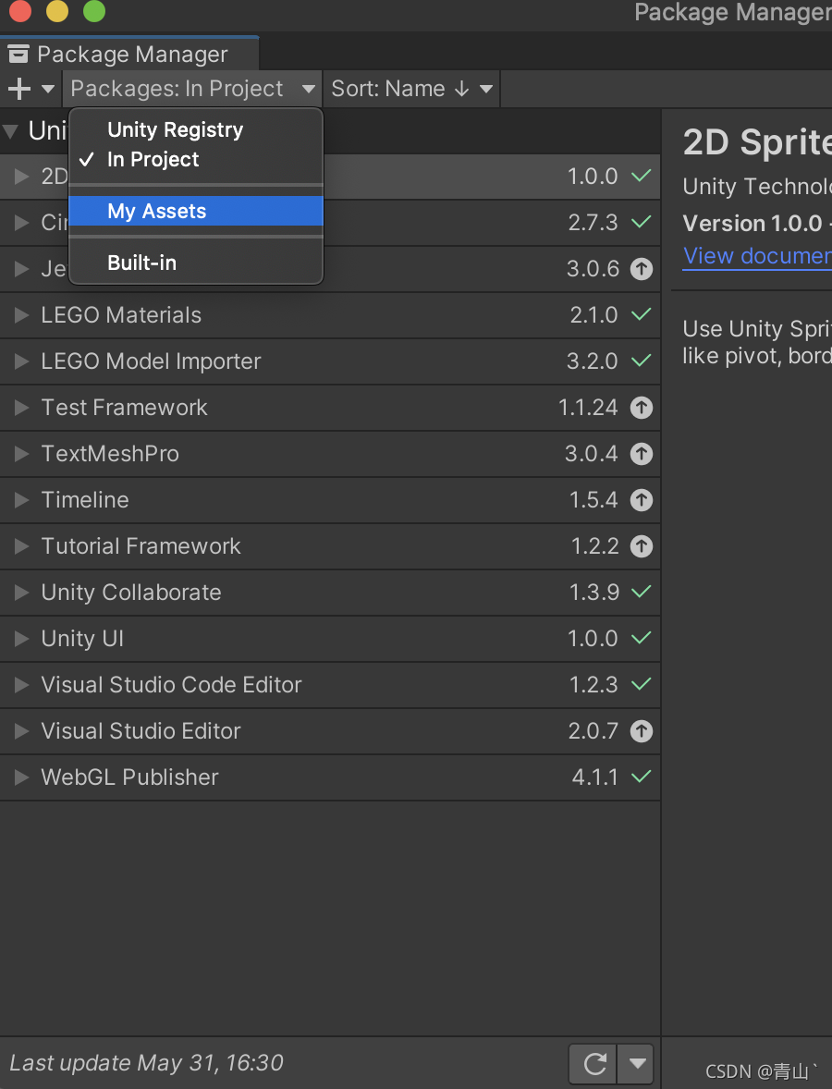Click update arrow icon next to Visual Studio Editor
Image resolution: width=832 pixels, height=1089 pixels.
(641, 731)
